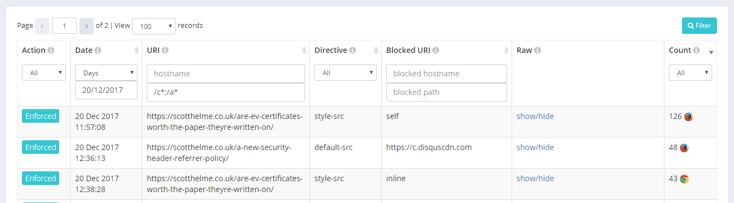Viewport: 734px width, 203px height.
Task: Toggle the Count column sort arrow
Action: [711, 52]
